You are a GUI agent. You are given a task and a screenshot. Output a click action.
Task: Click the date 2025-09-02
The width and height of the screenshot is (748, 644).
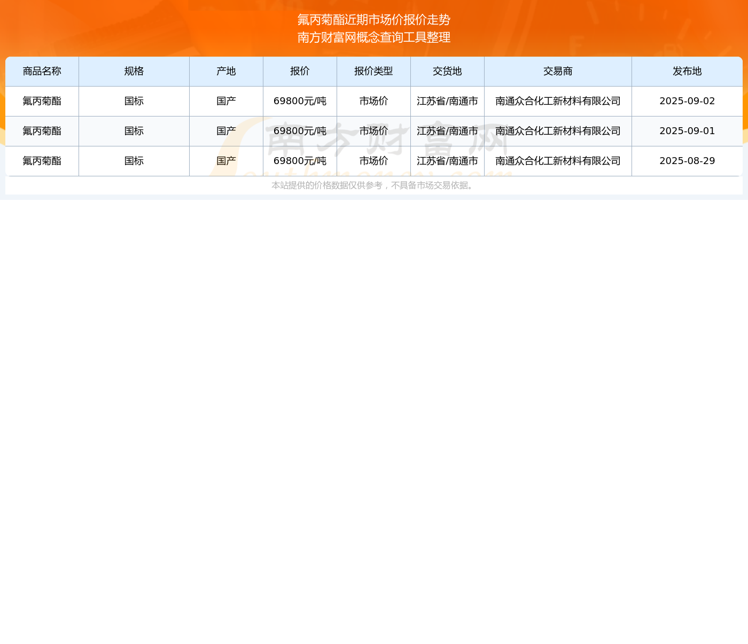pyautogui.click(x=687, y=101)
